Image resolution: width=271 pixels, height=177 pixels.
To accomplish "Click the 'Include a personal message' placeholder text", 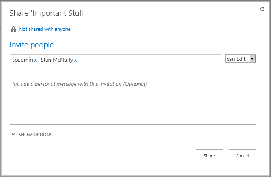I will click(80, 84).
